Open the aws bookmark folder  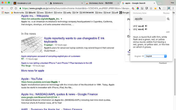pyautogui.click(x=40, y=13)
